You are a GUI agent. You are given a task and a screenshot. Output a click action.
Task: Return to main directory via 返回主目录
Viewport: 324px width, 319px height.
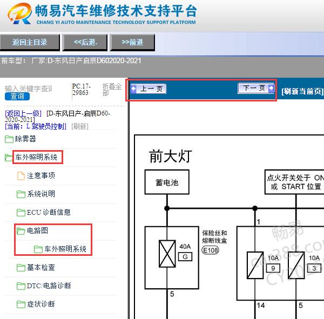(30, 43)
